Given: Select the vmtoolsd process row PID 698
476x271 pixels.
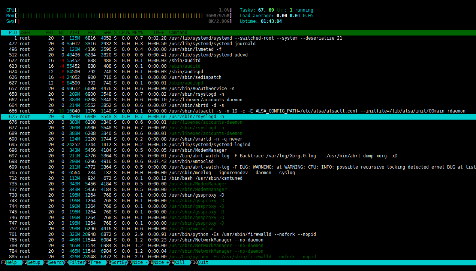Looking at the screenshot, I should click(x=238, y=161).
